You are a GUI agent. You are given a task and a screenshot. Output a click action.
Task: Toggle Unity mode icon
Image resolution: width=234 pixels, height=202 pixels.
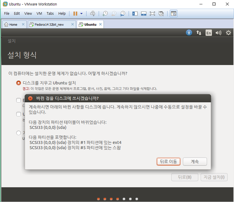pos(161,14)
